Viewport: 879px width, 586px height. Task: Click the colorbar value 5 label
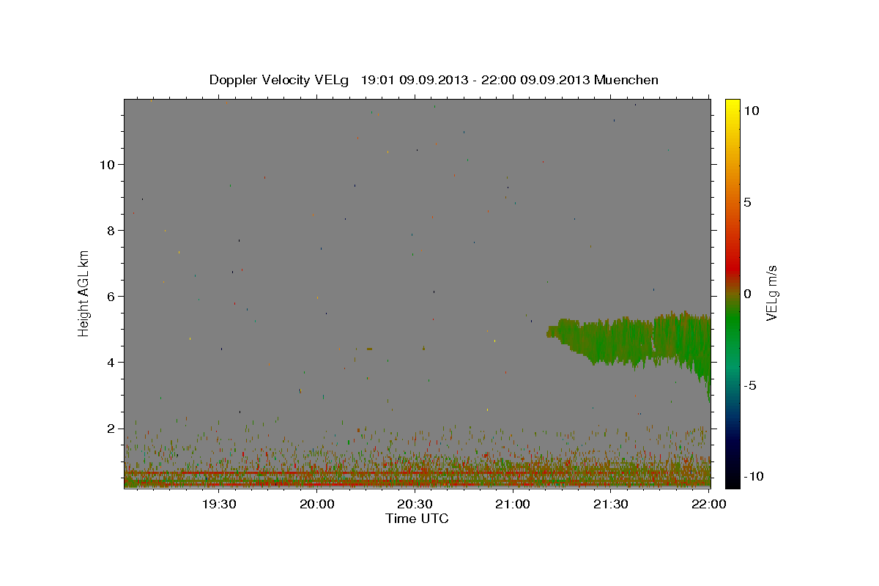[x=747, y=202]
